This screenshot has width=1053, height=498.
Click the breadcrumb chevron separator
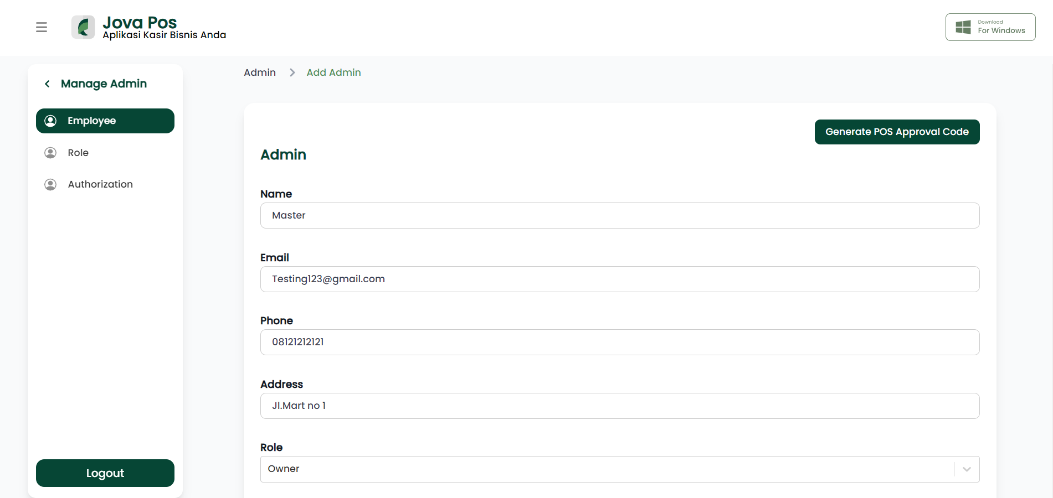[292, 72]
